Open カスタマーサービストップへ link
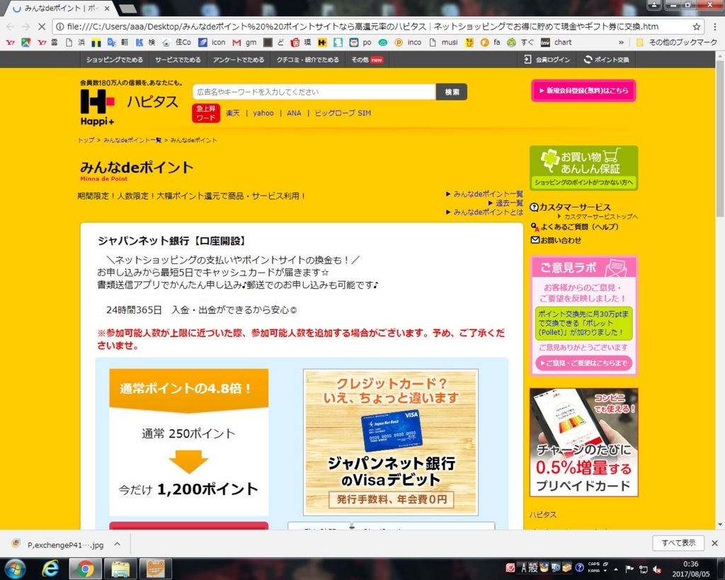Screen dimensions: 725x580 click(600, 217)
